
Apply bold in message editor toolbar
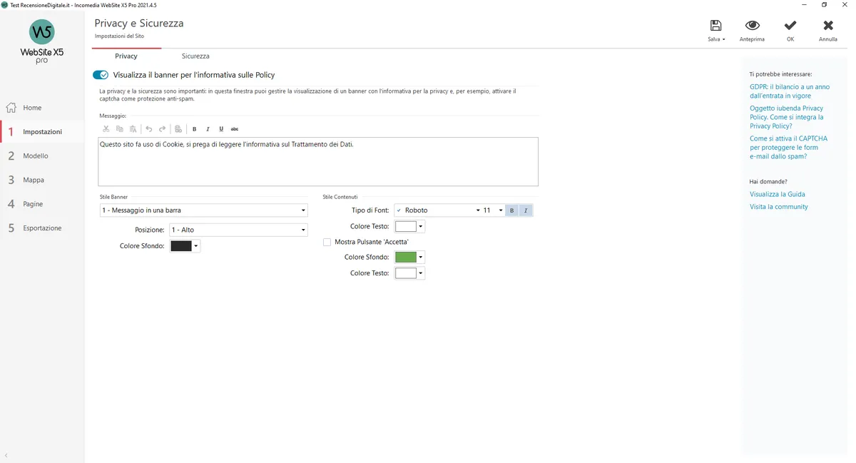(195, 129)
